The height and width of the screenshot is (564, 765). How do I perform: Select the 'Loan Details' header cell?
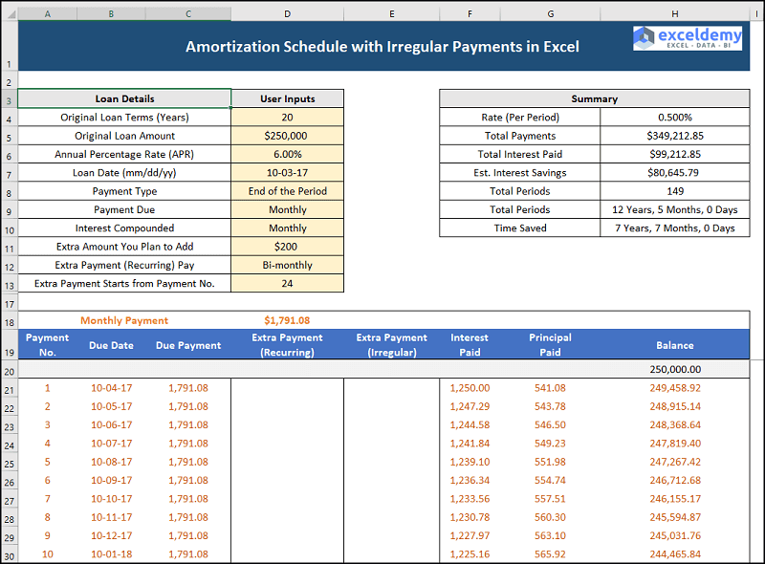pos(124,98)
